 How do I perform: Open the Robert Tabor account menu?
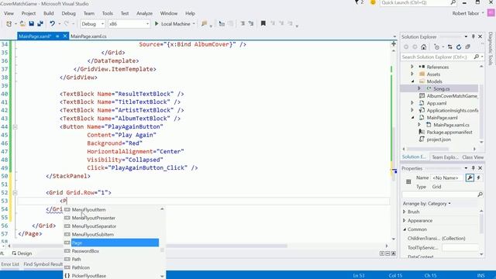click(468, 13)
